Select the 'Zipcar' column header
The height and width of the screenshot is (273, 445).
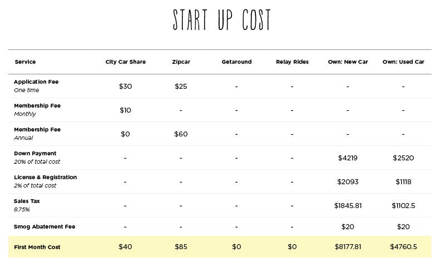click(x=181, y=62)
